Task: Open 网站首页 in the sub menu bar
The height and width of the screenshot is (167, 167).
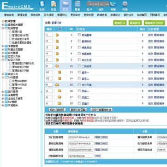Action: (x=155, y=15)
